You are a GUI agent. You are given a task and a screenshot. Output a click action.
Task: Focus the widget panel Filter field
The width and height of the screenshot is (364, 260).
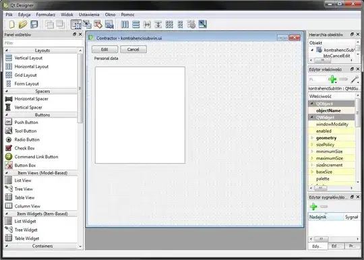point(43,43)
